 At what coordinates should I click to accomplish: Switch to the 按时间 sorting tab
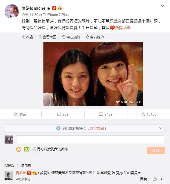(25, 165)
